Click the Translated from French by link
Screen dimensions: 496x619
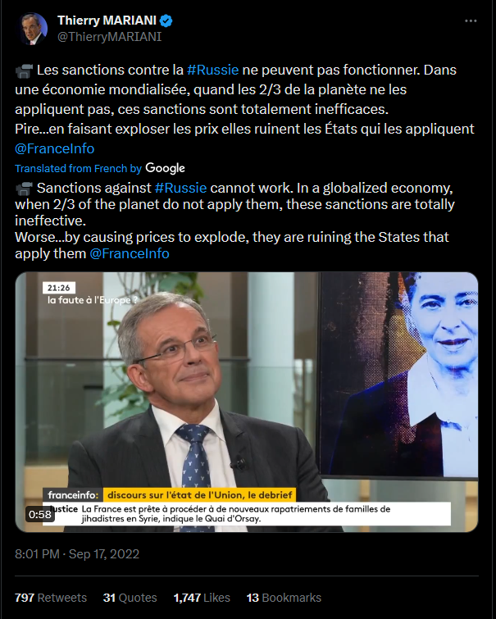tap(78, 169)
